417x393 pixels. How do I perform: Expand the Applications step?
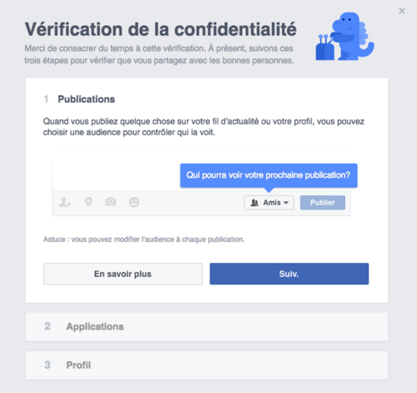pyautogui.click(x=207, y=326)
